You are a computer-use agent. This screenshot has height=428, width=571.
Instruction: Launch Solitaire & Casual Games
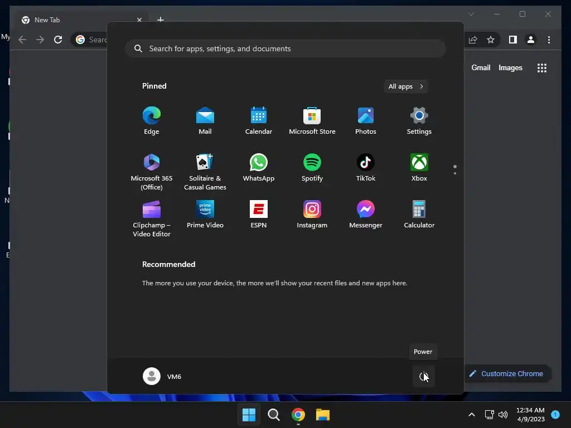pos(205,172)
